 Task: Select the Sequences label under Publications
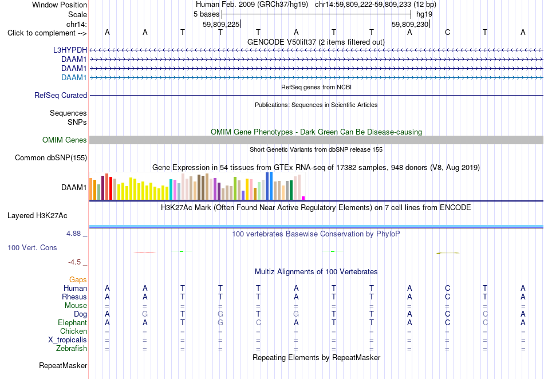[68, 113]
